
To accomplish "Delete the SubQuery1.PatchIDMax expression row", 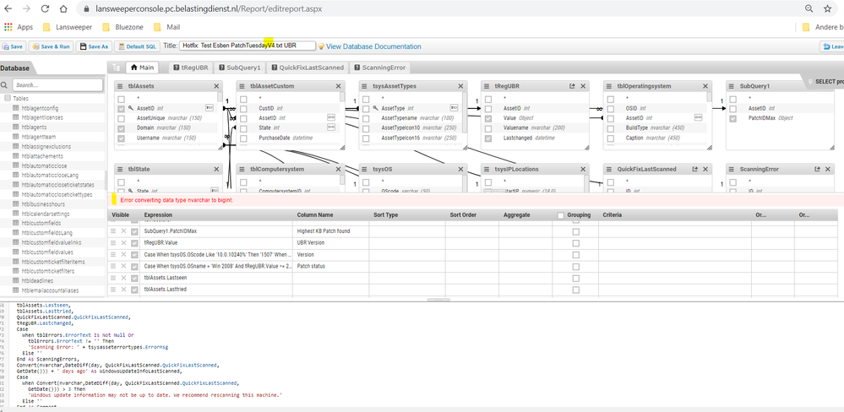I will pos(123,230).
